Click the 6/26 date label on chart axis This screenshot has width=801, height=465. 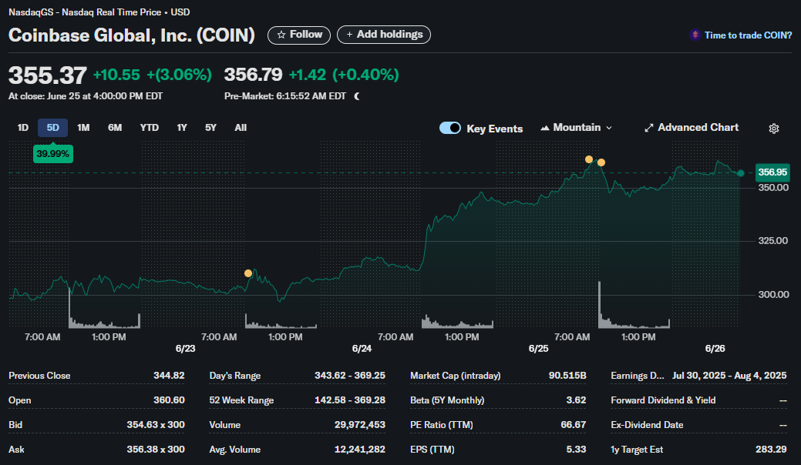(715, 349)
